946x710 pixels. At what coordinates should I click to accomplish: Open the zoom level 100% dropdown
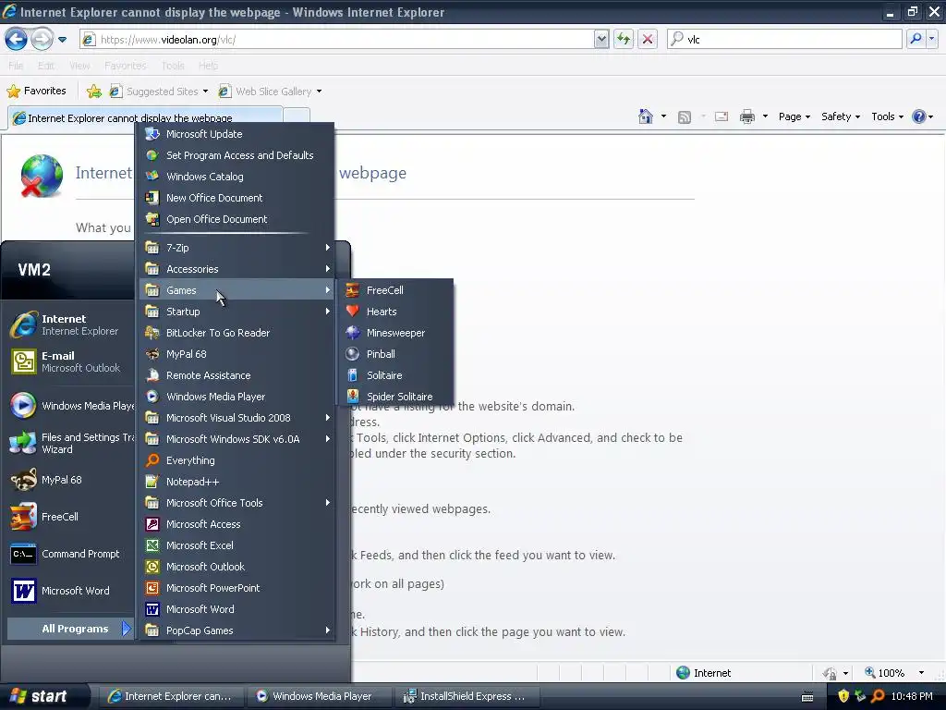click(x=921, y=673)
